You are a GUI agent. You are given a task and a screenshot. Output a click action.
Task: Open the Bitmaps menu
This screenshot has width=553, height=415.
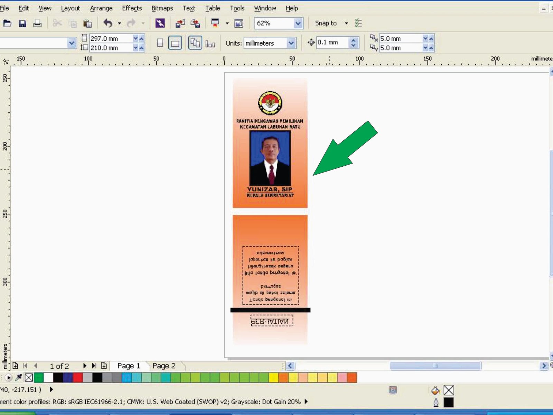pos(162,8)
